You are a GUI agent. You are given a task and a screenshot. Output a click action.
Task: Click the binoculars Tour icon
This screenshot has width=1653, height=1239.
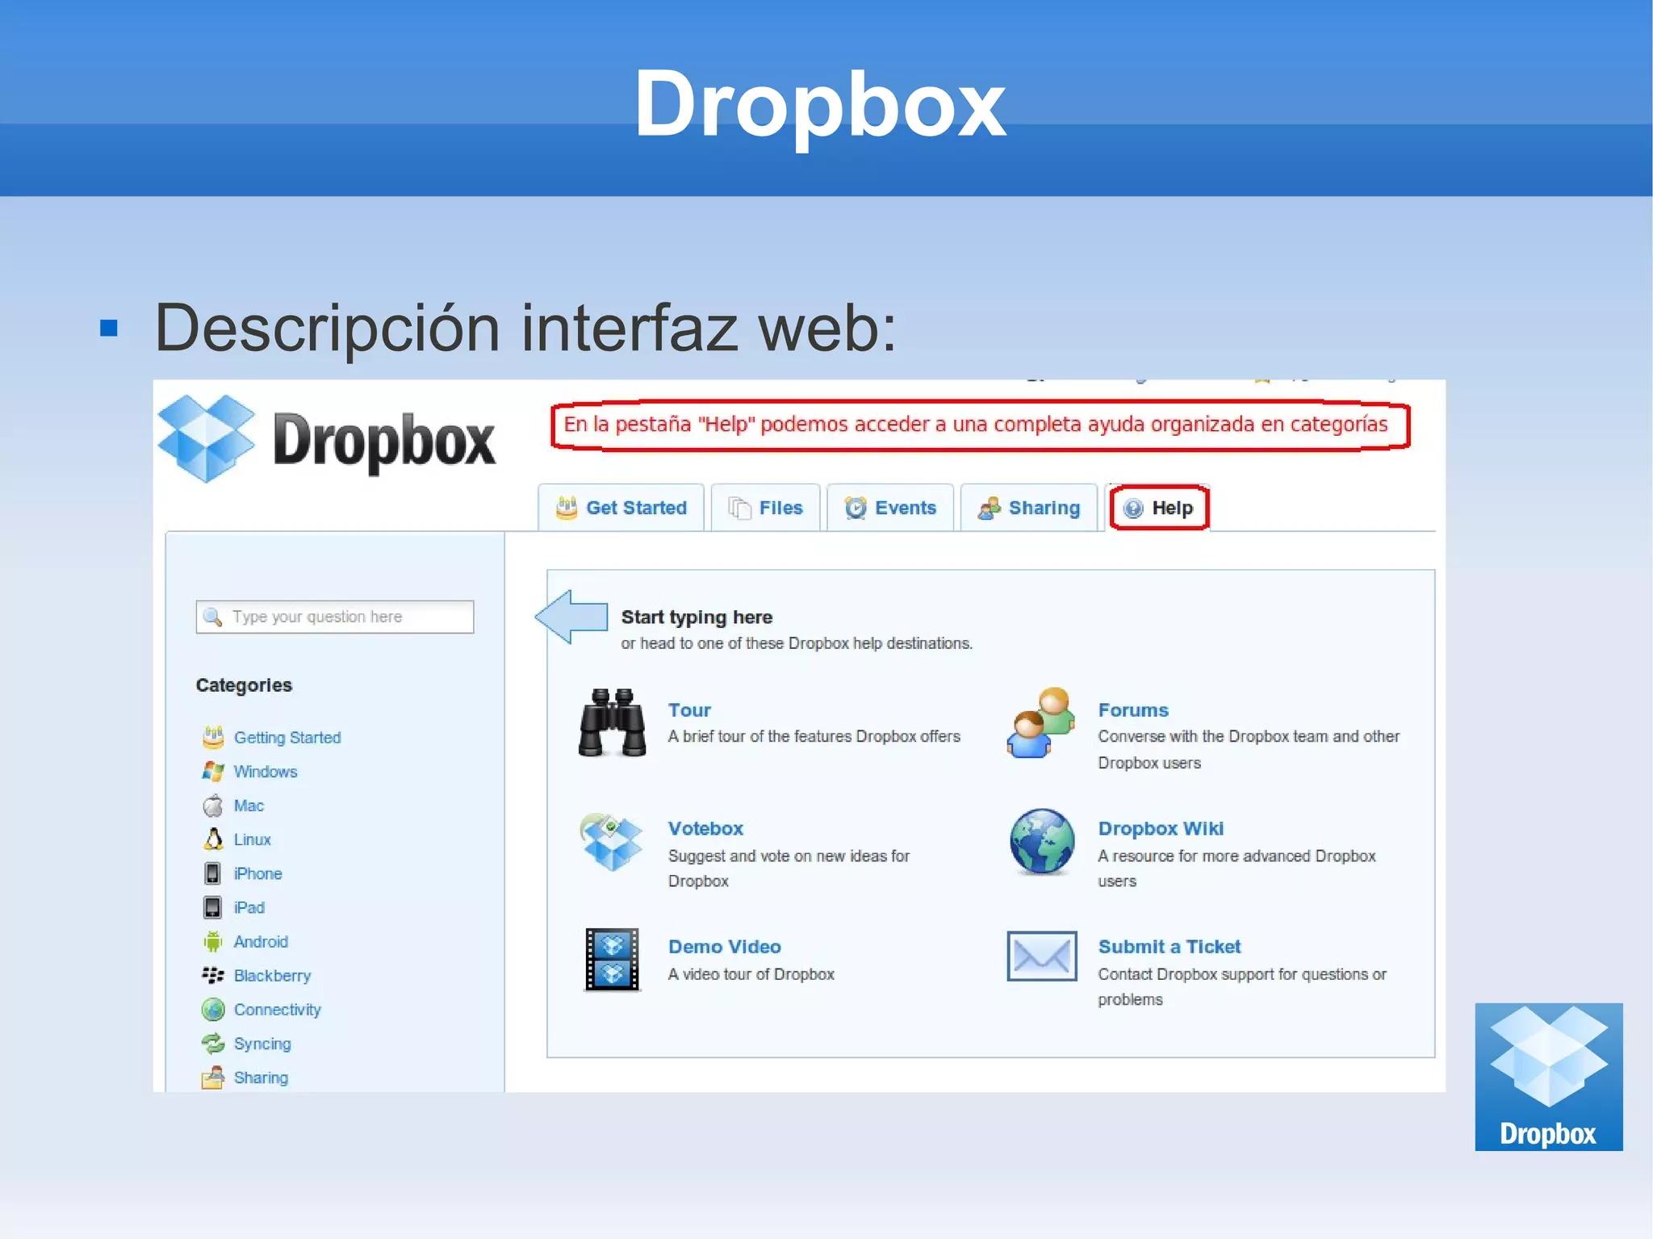point(613,722)
